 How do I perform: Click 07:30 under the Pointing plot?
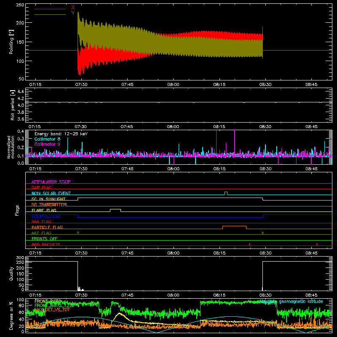(81, 85)
